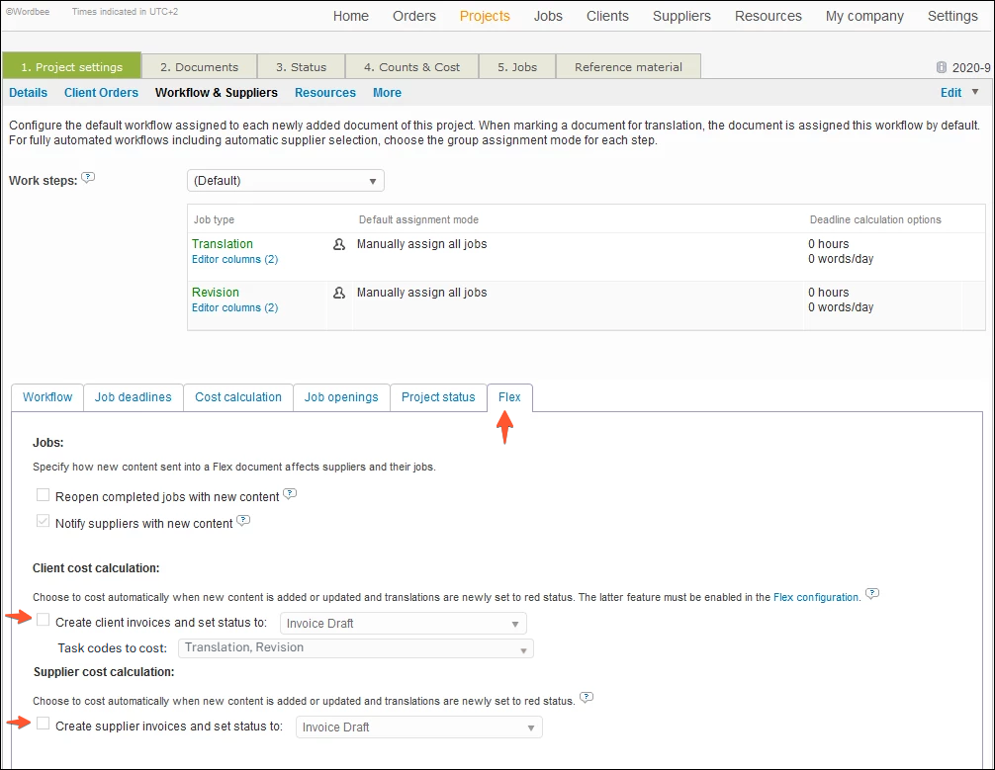The height and width of the screenshot is (770, 995).
Task: Check Create supplier invoices checkbox
Action: tap(44, 725)
